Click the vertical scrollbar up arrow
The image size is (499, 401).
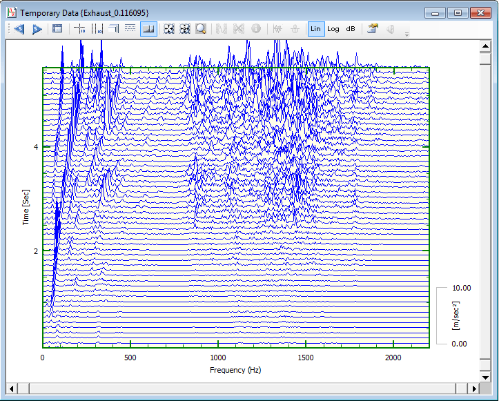click(487, 46)
